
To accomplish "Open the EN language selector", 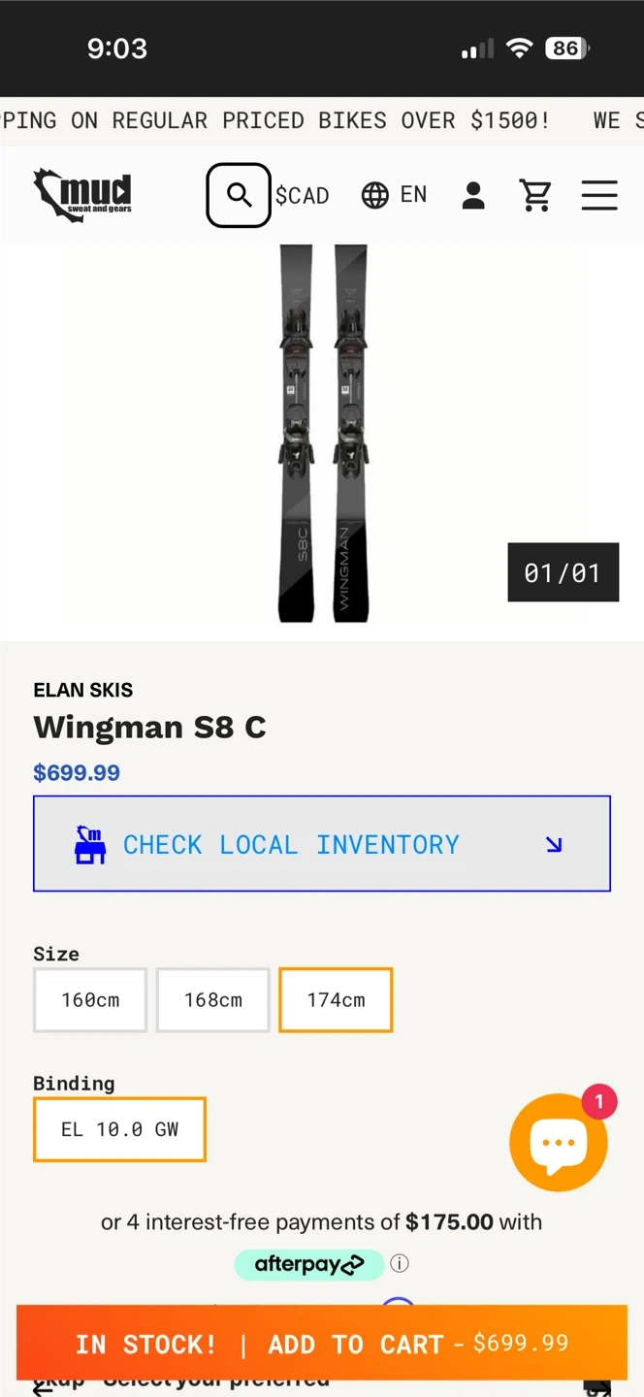I will [x=414, y=195].
